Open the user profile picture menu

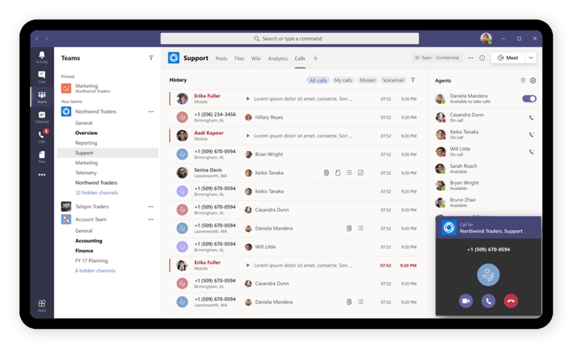click(486, 38)
